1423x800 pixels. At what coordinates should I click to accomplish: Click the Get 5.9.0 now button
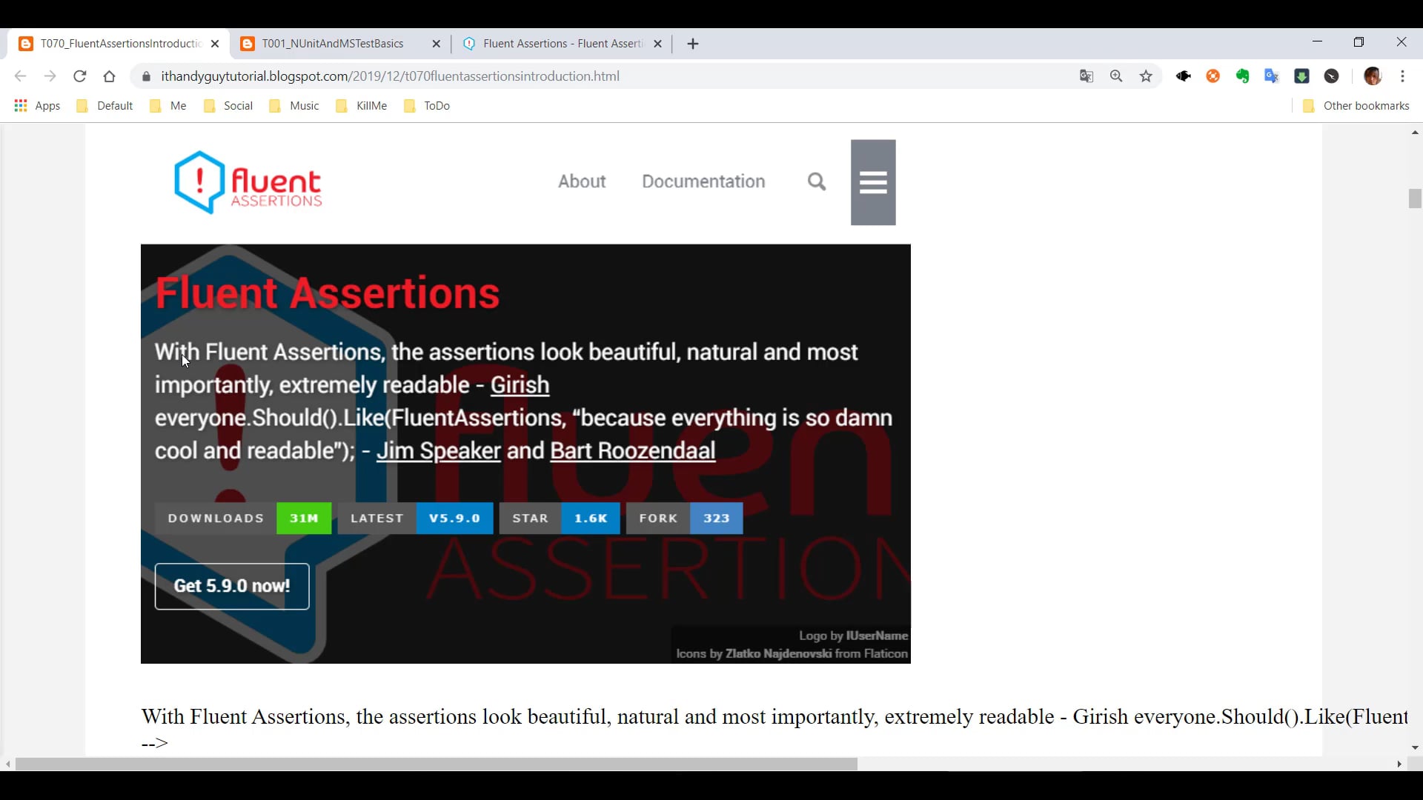(x=231, y=585)
